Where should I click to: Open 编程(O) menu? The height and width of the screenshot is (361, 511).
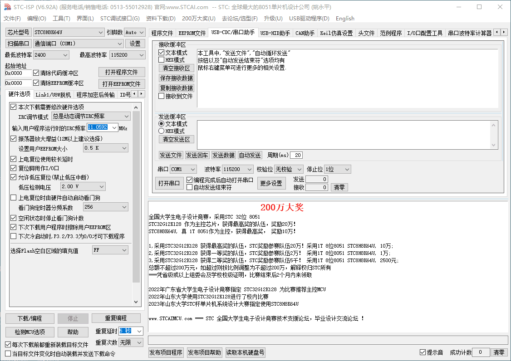(x=36, y=19)
